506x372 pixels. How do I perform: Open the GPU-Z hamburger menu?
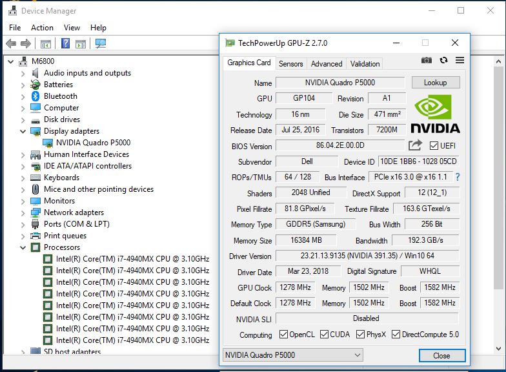pyautogui.click(x=460, y=60)
